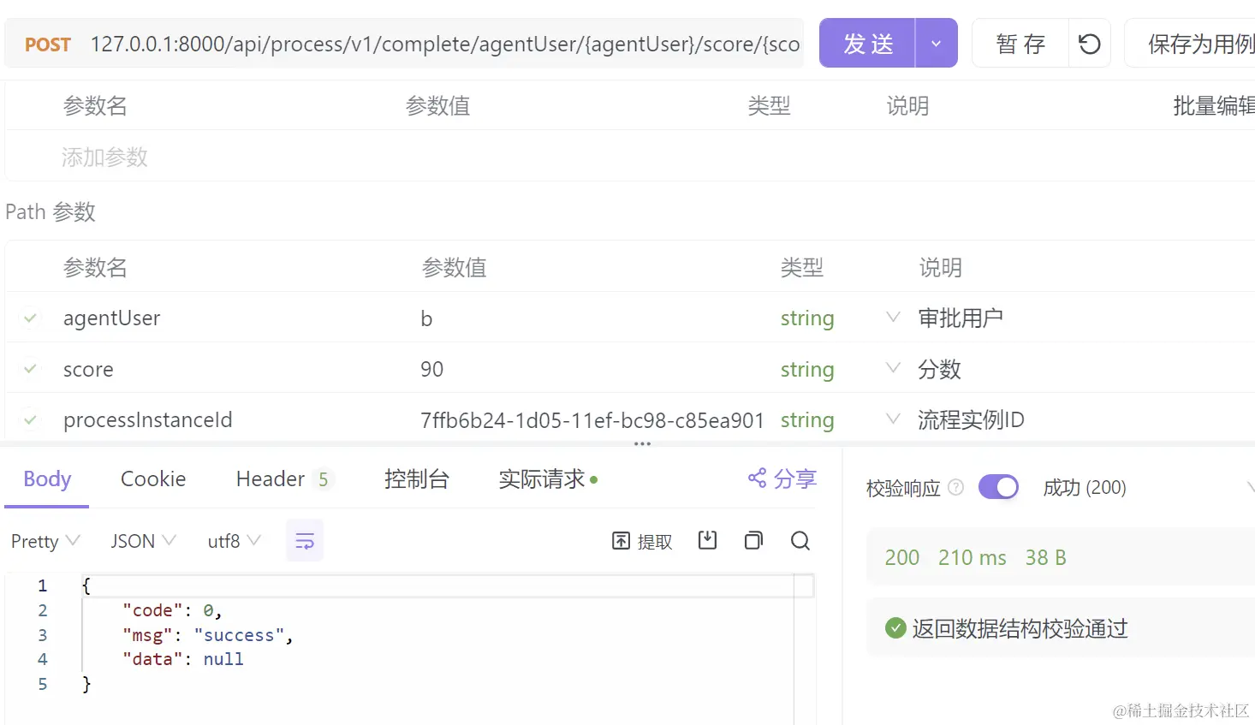Click the 发送 send button
1255x725 pixels.
point(868,44)
